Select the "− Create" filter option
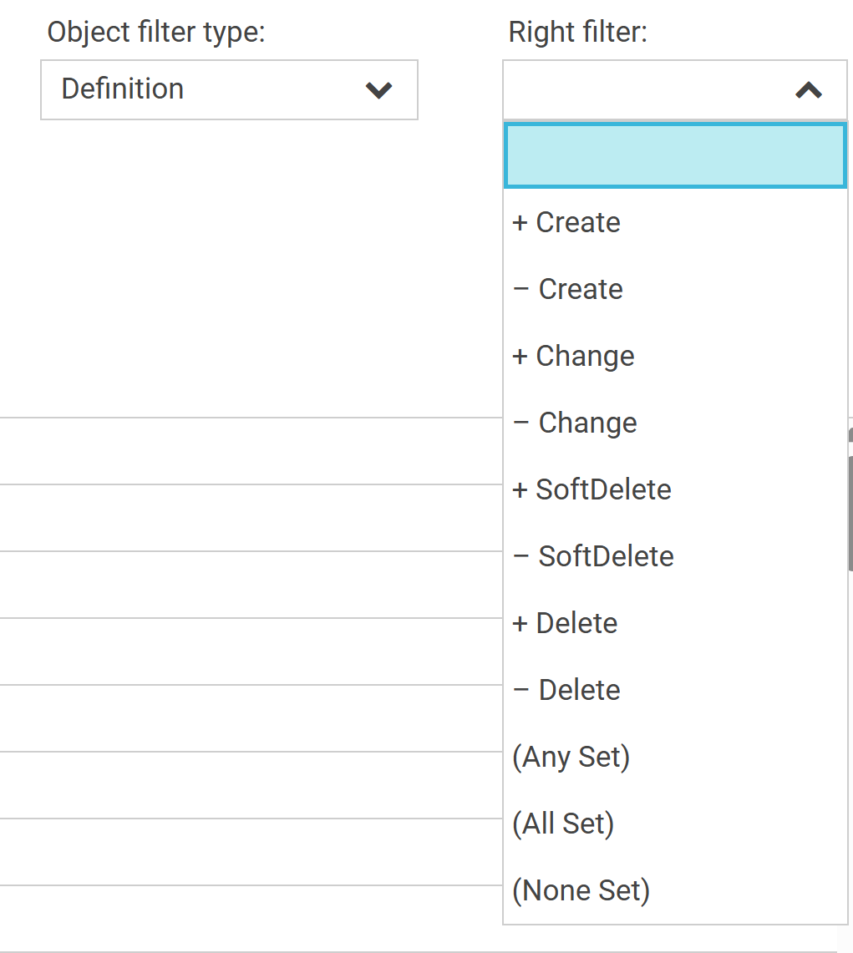The height and width of the screenshot is (953, 853). point(568,290)
